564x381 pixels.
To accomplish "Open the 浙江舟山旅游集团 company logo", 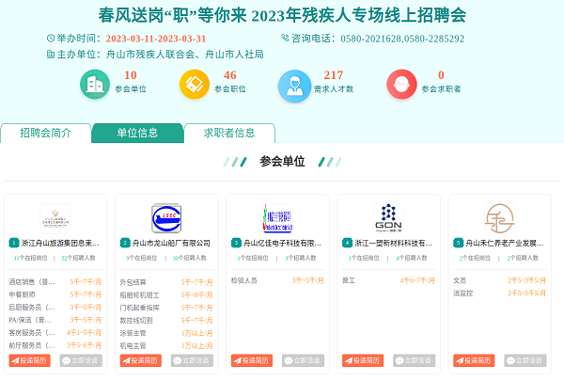I will [55, 218].
